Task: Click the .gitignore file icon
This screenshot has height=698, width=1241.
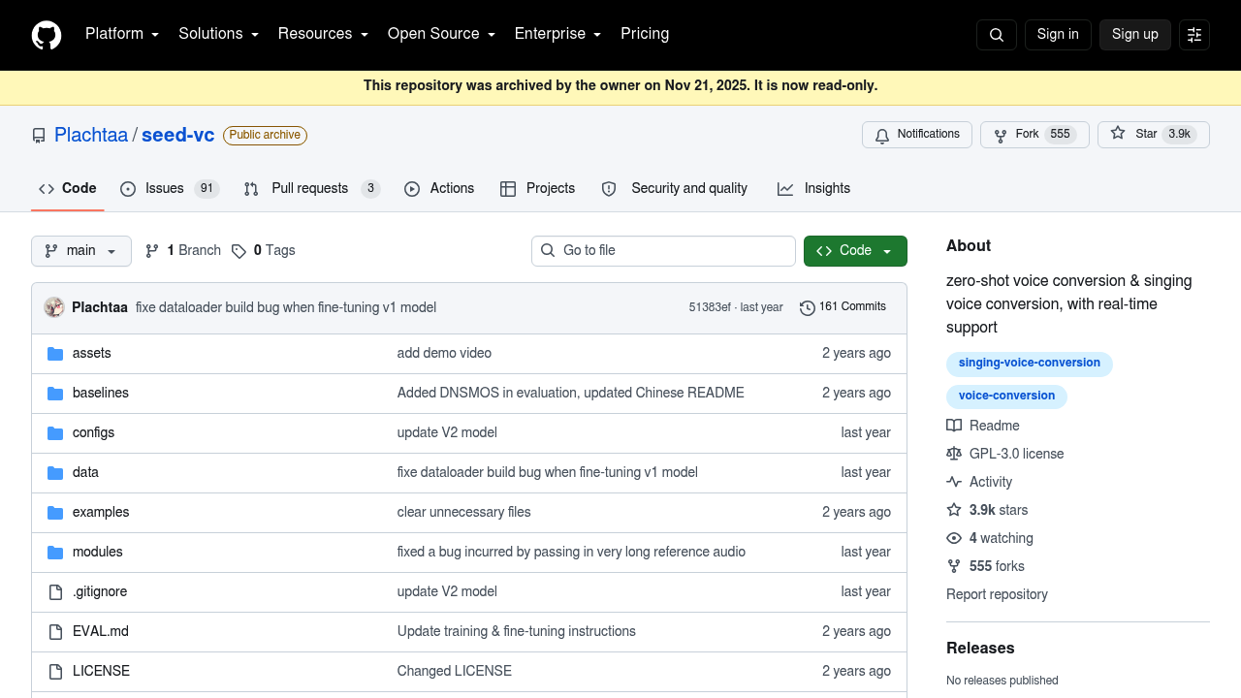Action: pyautogui.click(x=55, y=592)
